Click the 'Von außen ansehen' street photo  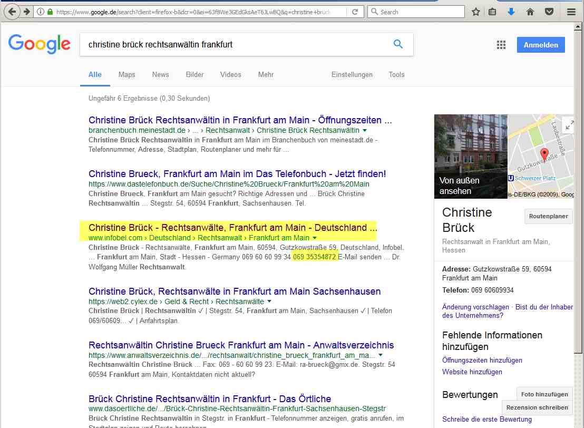pyautogui.click(x=470, y=157)
